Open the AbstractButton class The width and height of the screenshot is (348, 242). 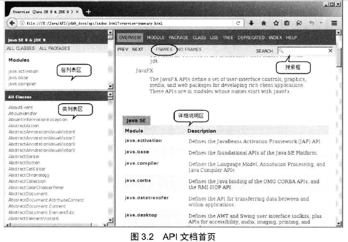[24, 163]
